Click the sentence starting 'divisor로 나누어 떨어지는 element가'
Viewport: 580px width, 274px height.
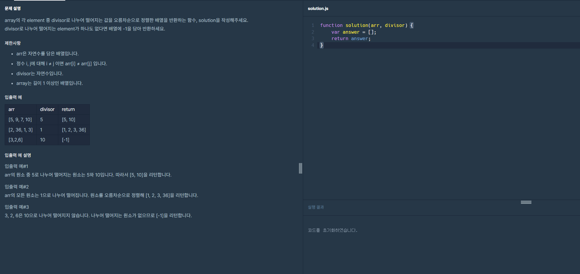pos(85,29)
